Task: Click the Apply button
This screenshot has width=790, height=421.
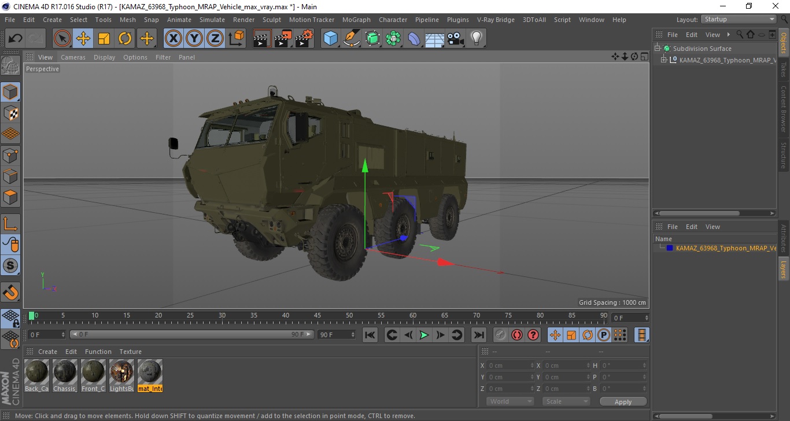Action: [623, 401]
